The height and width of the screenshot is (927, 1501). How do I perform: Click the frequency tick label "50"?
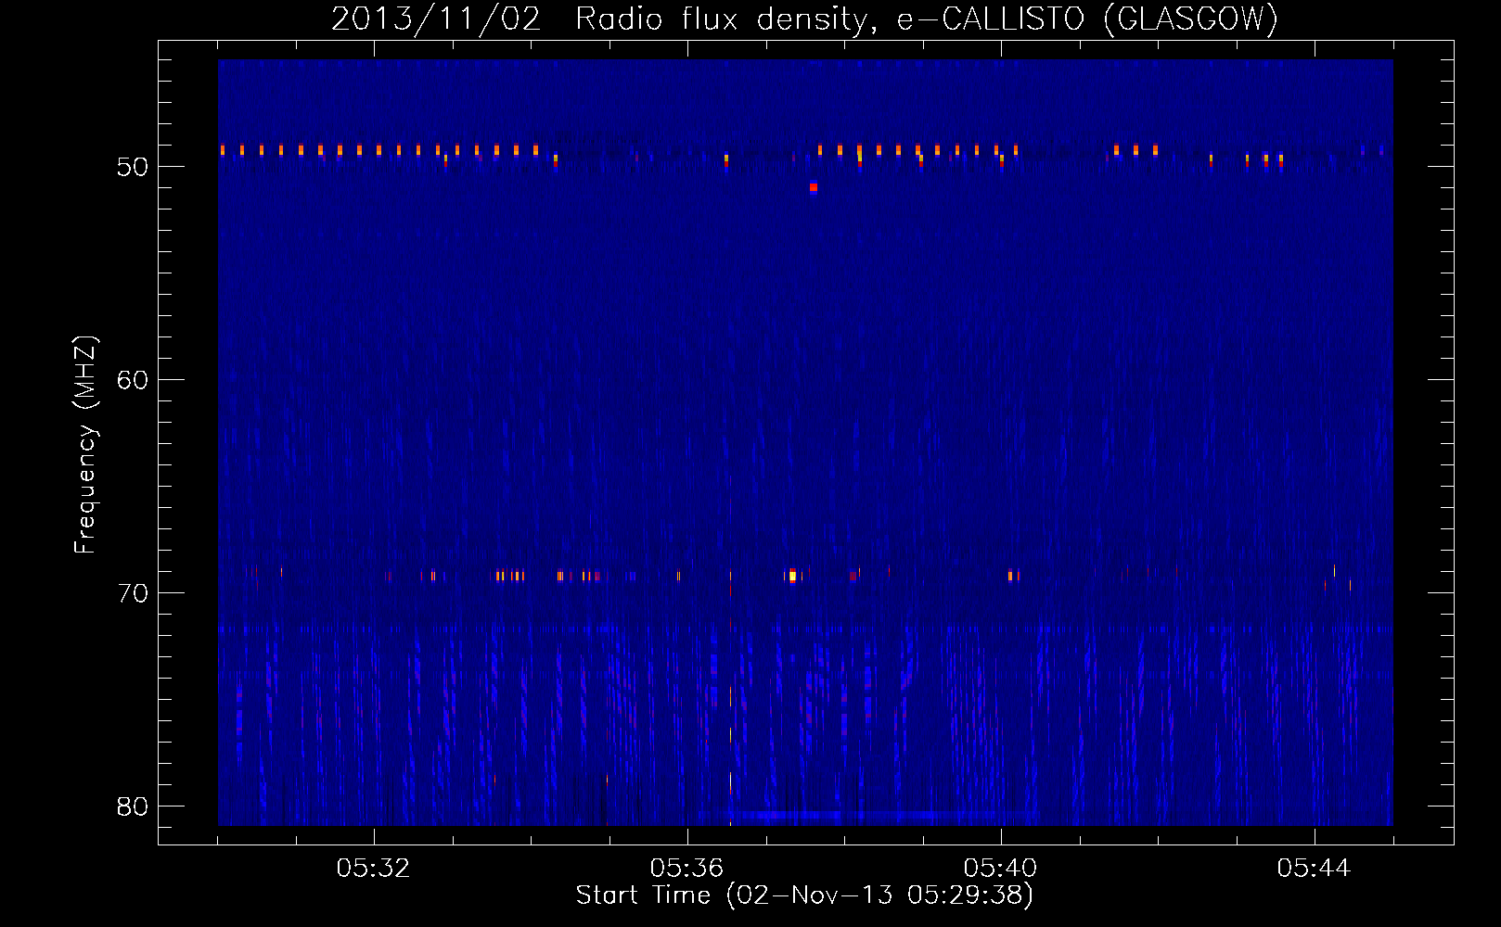click(133, 167)
